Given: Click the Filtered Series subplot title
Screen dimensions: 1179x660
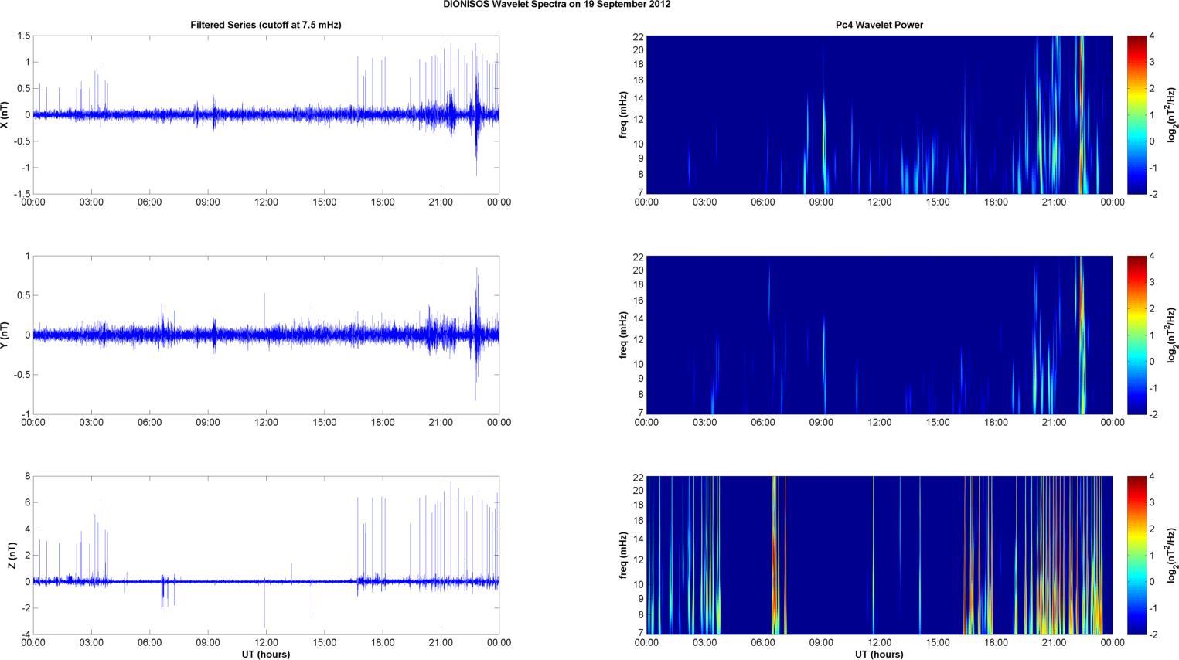Looking at the screenshot, I should (265, 25).
